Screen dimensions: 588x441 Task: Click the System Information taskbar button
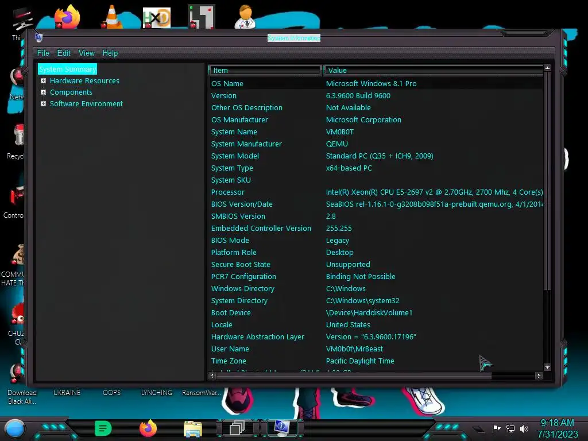[282, 428]
